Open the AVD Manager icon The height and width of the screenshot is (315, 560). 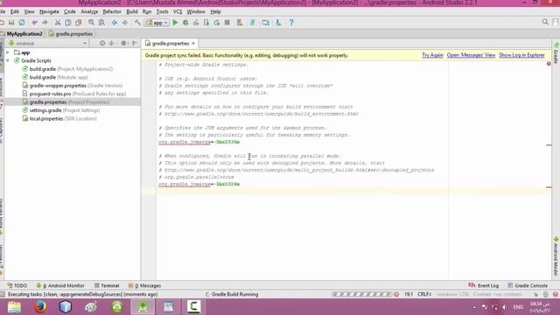[x=240, y=23]
